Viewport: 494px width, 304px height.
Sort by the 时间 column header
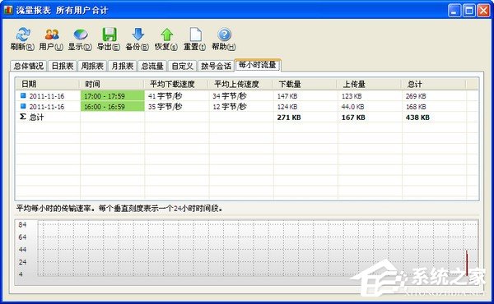pyautogui.click(x=112, y=84)
